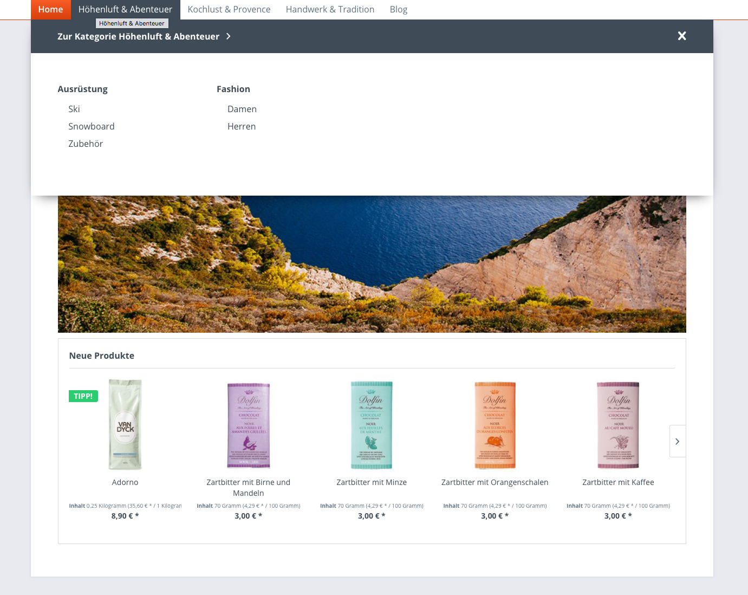Click Zartbitter mit Birne und Mandeln title
This screenshot has height=595, width=748.
tap(249, 488)
